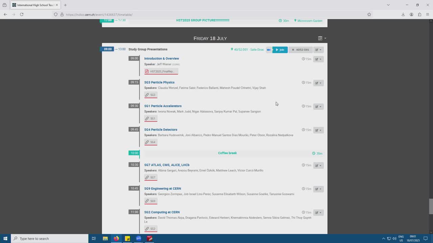Click the 40/S2-D01 - Salle Dirac location

(x=247, y=50)
